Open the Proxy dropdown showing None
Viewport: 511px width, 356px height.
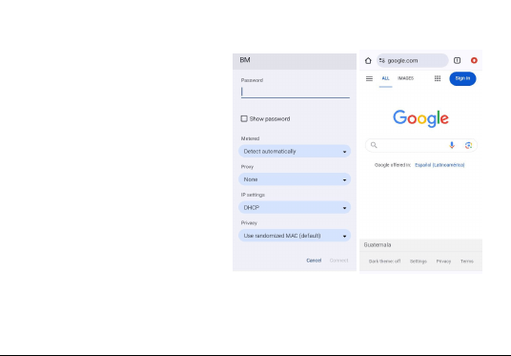click(x=295, y=179)
